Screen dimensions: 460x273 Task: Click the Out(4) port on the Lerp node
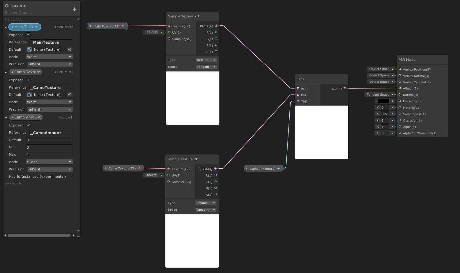(345, 88)
